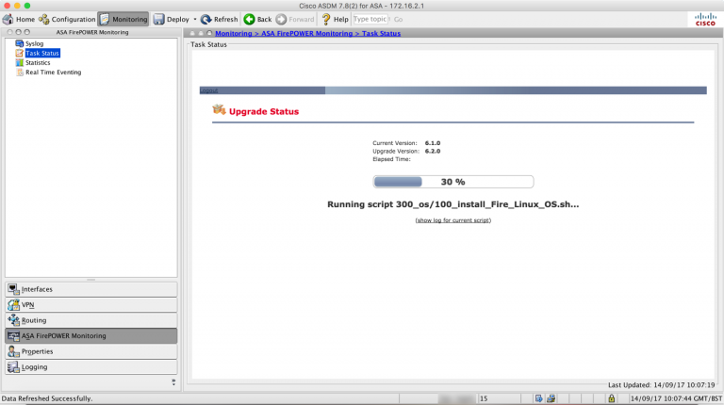The image size is (724, 405).
Task: Open Help with the question mark icon
Action: 326,20
